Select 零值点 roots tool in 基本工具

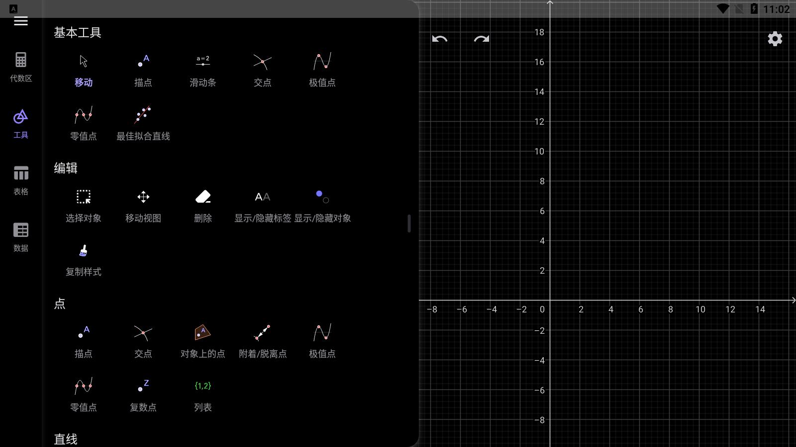pyautogui.click(x=84, y=123)
